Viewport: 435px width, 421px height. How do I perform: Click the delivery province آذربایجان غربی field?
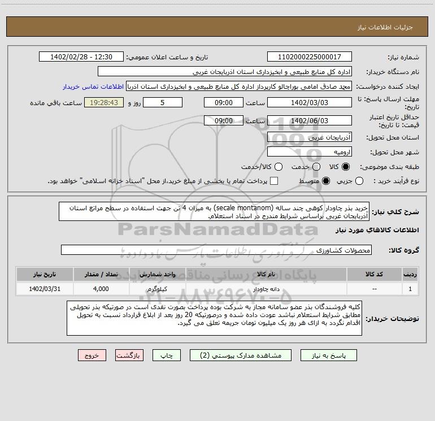(310, 137)
